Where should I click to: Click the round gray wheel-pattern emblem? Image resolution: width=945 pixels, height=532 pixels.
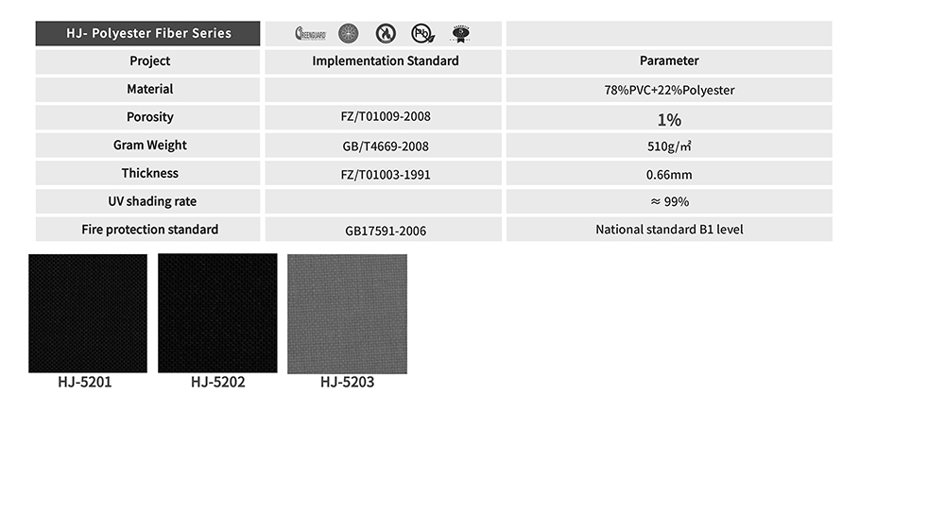348,34
